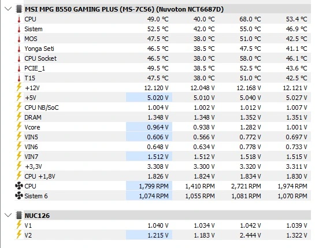Click the fan icon beside Sistem 6
The height and width of the screenshot is (248, 315).
point(19,196)
